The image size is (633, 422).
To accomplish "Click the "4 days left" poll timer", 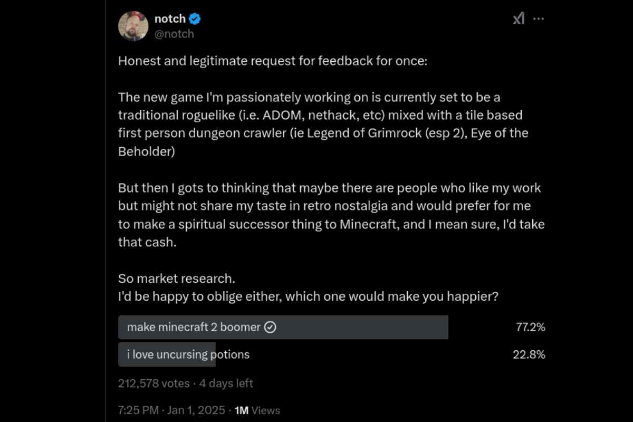I will click(x=226, y=383).
